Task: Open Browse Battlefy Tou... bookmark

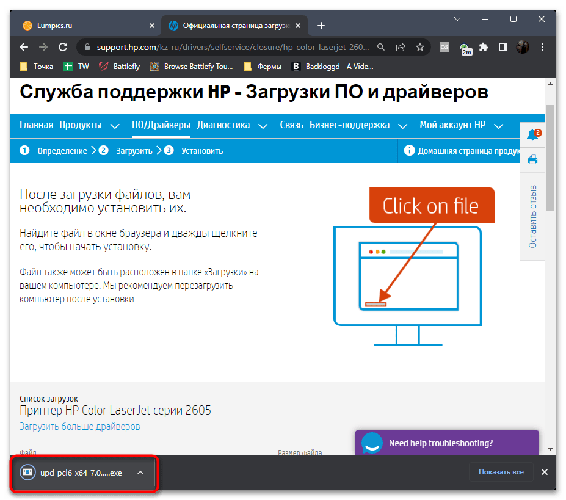Action: [192, 67]
